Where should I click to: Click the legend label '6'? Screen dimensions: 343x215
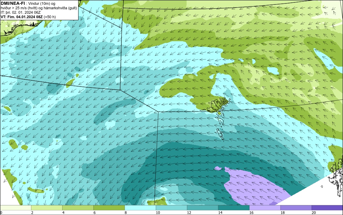[x=95, y=213]
